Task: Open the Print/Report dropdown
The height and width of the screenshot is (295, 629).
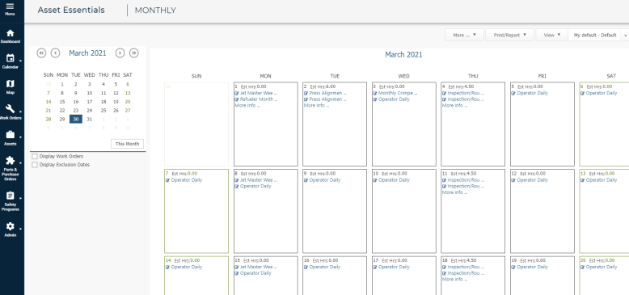Action: [510, 35]
